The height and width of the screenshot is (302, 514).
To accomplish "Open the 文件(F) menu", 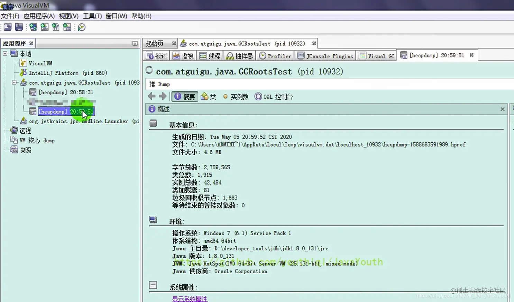I will point(10,16).
